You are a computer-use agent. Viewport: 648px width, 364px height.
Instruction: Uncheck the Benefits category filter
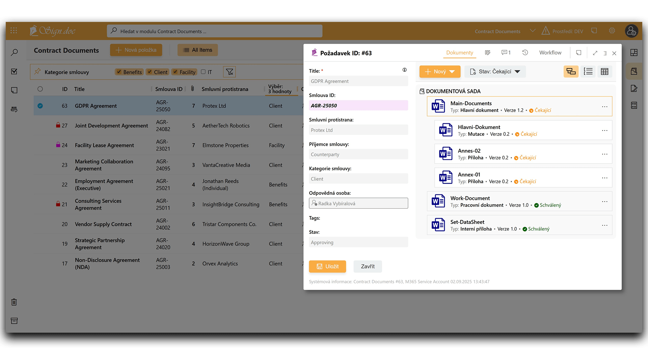tap(119, 72)
